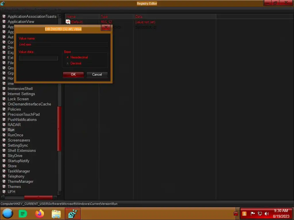Click the Java update tray icon
The image size is (294, 220).
click(244, 214)
